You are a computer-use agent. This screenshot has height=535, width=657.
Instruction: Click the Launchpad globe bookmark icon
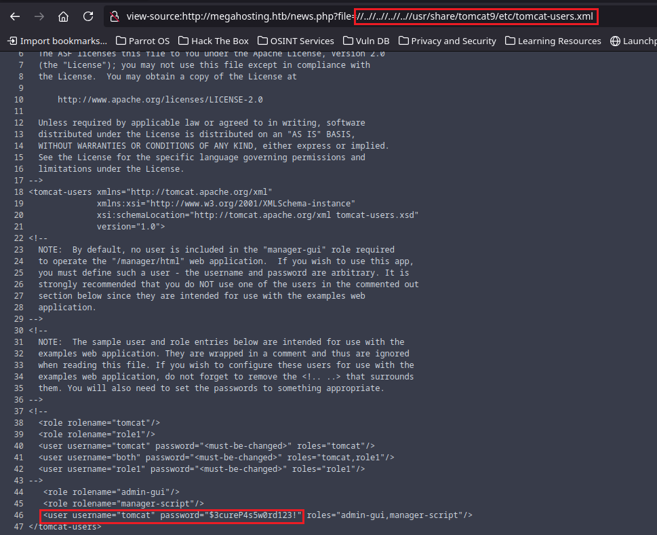615,41
